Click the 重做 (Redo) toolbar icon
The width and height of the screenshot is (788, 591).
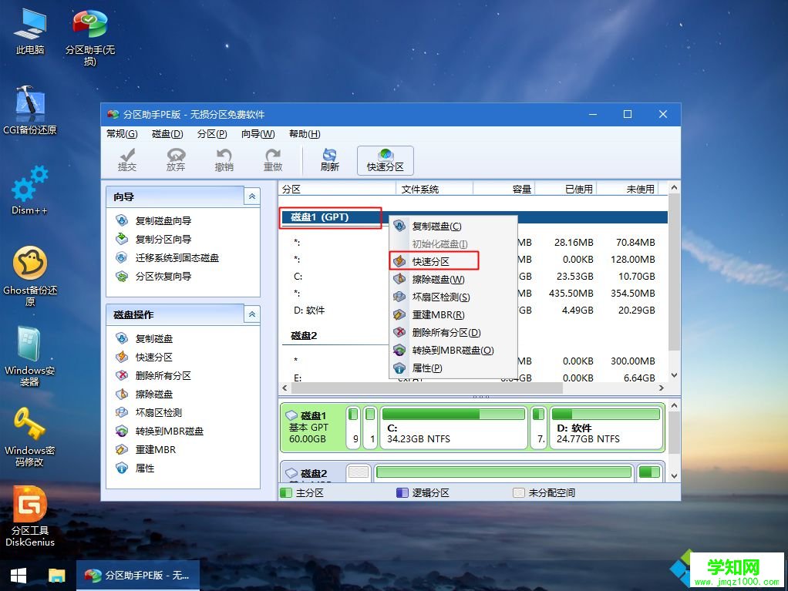tap(272, 160)
